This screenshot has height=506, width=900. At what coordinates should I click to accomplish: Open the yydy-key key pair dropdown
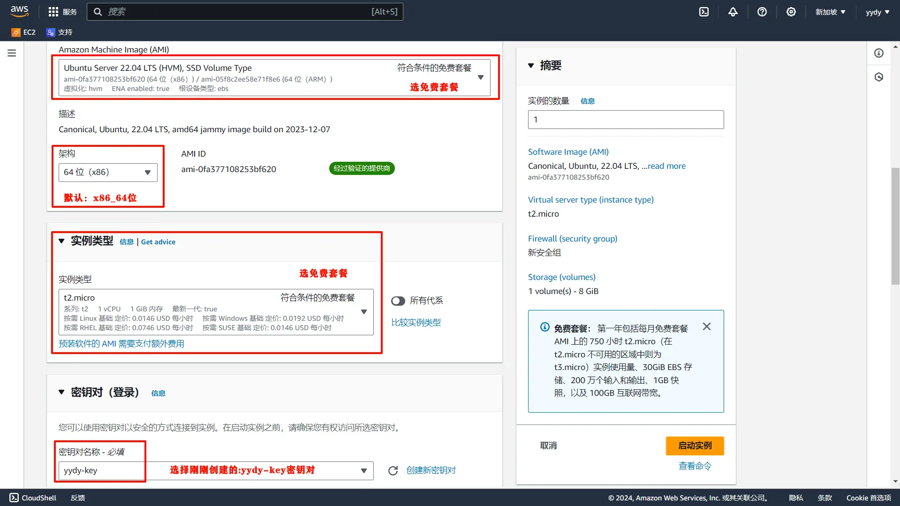point(216,470)
